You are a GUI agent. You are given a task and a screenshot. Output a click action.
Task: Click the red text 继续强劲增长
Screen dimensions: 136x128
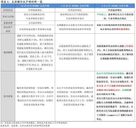[123, 29]
